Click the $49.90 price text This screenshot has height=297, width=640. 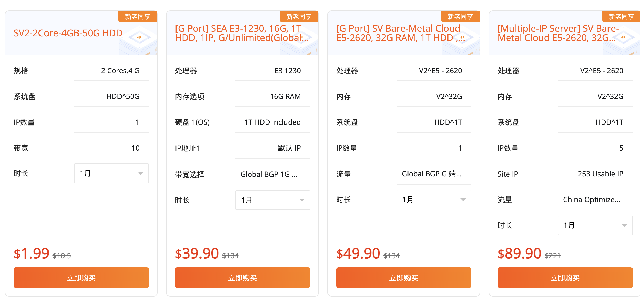click(358, 253)
